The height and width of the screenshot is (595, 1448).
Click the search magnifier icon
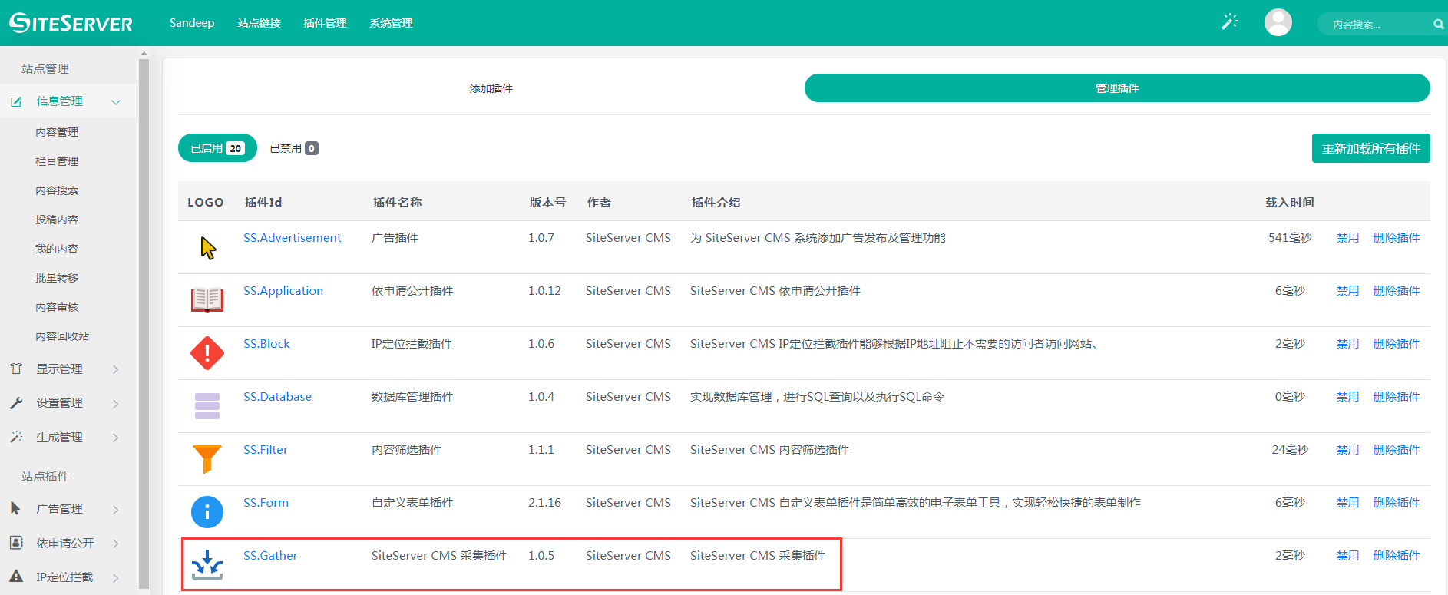point(1438,25)
